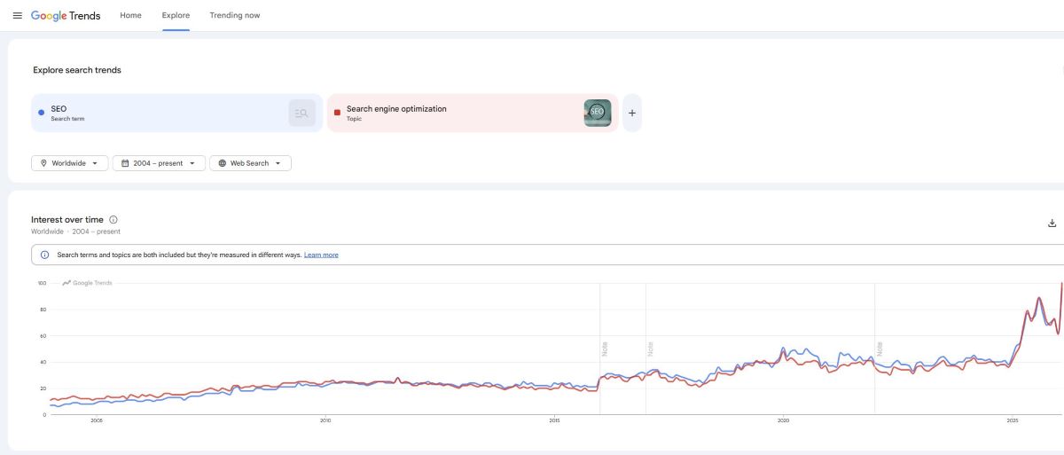Click the 2010 x-axis label
Screen dimensions: 1064x455
point(325,421)
